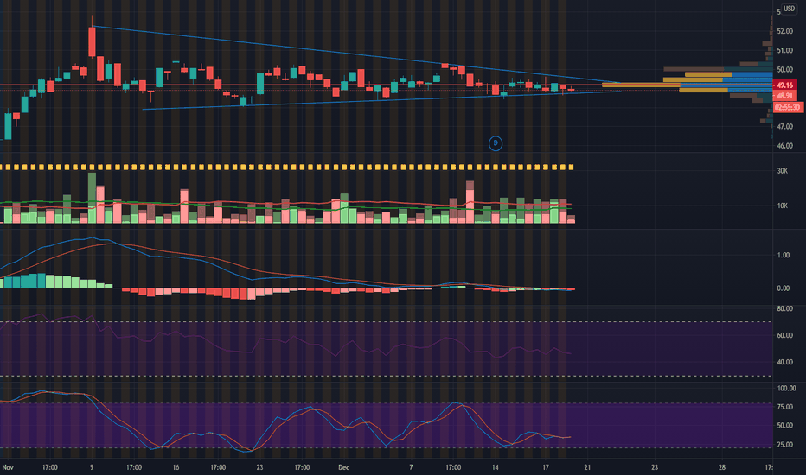Click the 40.00 RSI axis label
The width and height of the screenshot is (806, 475).
coord(784,362)
